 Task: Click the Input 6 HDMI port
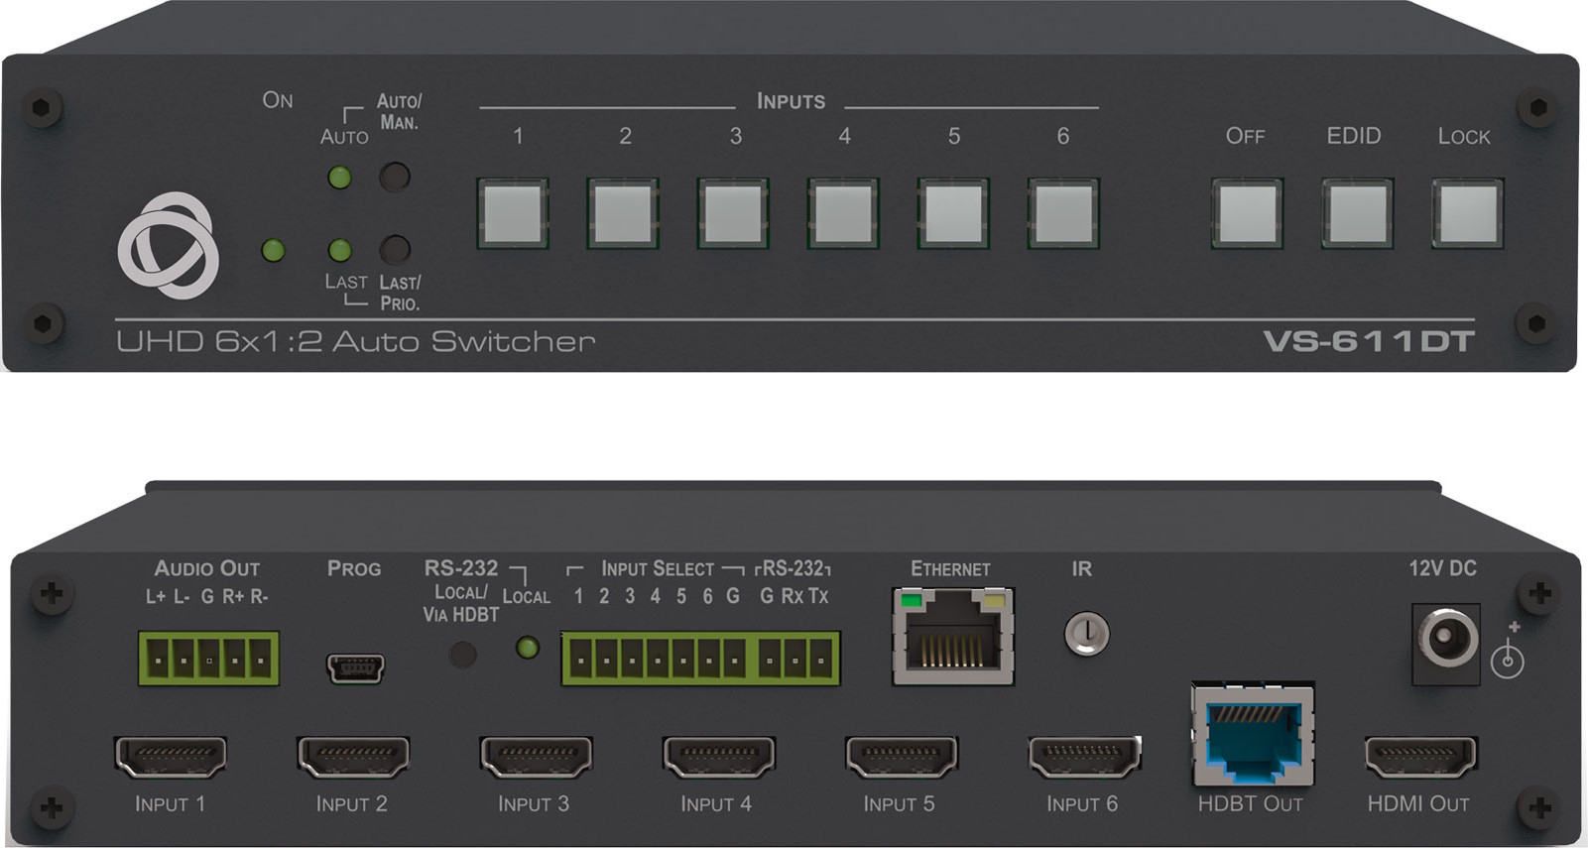point(1084,758)
